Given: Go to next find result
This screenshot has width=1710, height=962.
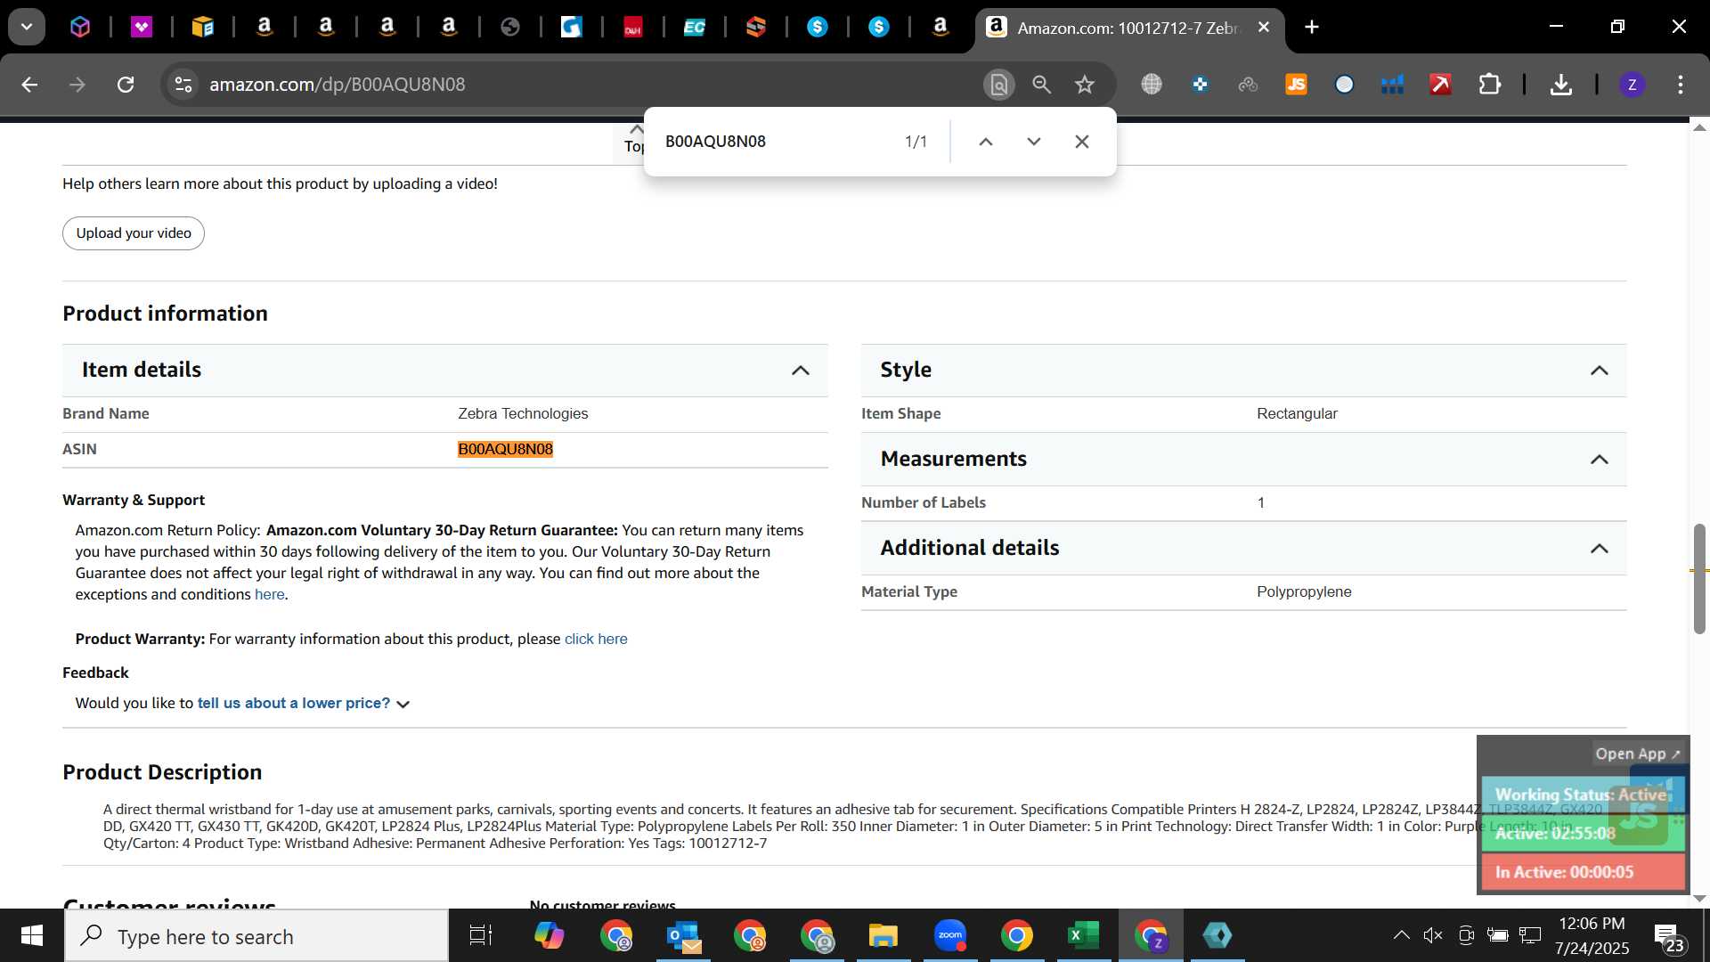Looking at the screenshot, I should 1034,142.
